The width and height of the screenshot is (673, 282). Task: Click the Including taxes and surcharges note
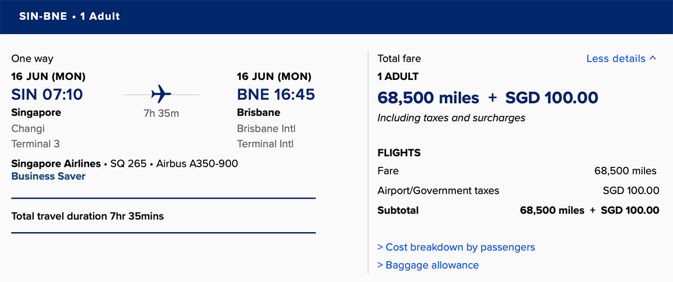coord(451,118)
